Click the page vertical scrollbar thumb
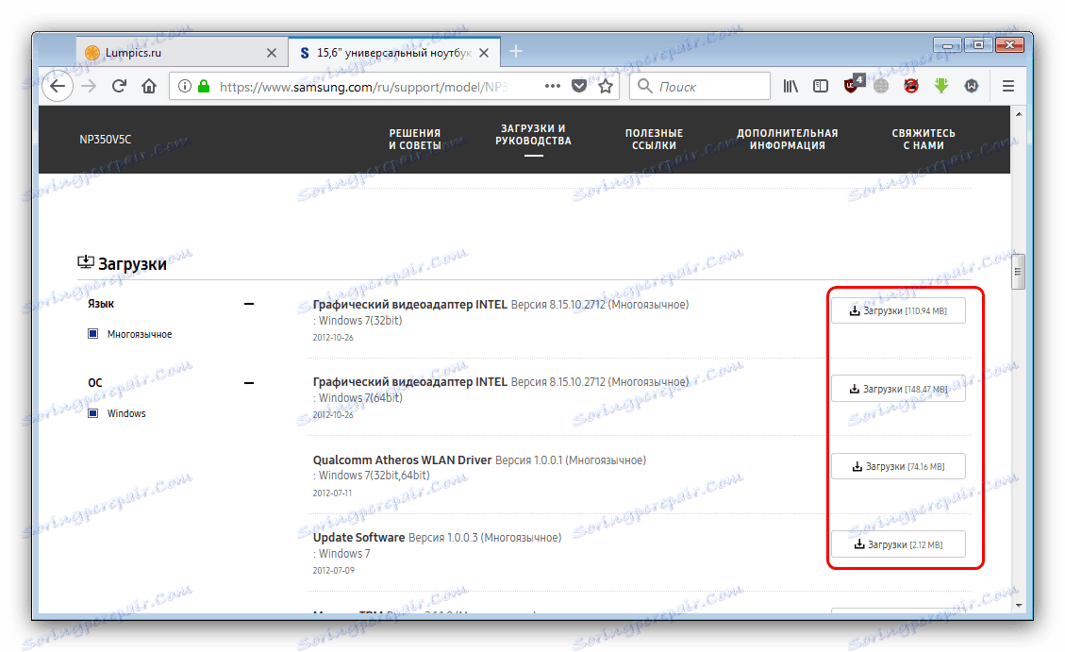 pos(1018,272)
